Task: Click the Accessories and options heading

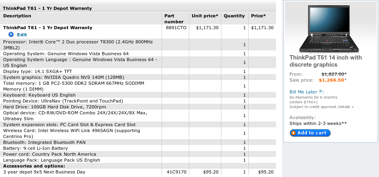Action: [x=34, y=166]
